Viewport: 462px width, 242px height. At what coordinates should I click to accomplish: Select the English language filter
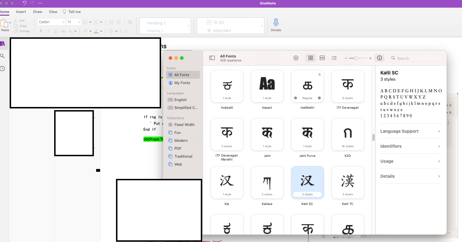[183, 100]
